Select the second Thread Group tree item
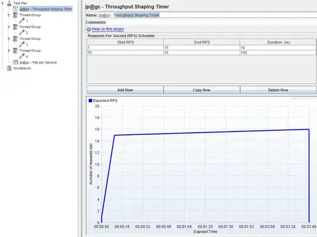The width and height of the screenshot is (317, 237). tap(30, 27)
